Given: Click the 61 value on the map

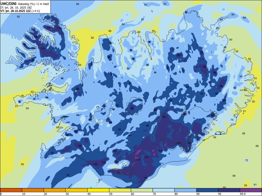Looking at the screenshot, I should 255,185.
